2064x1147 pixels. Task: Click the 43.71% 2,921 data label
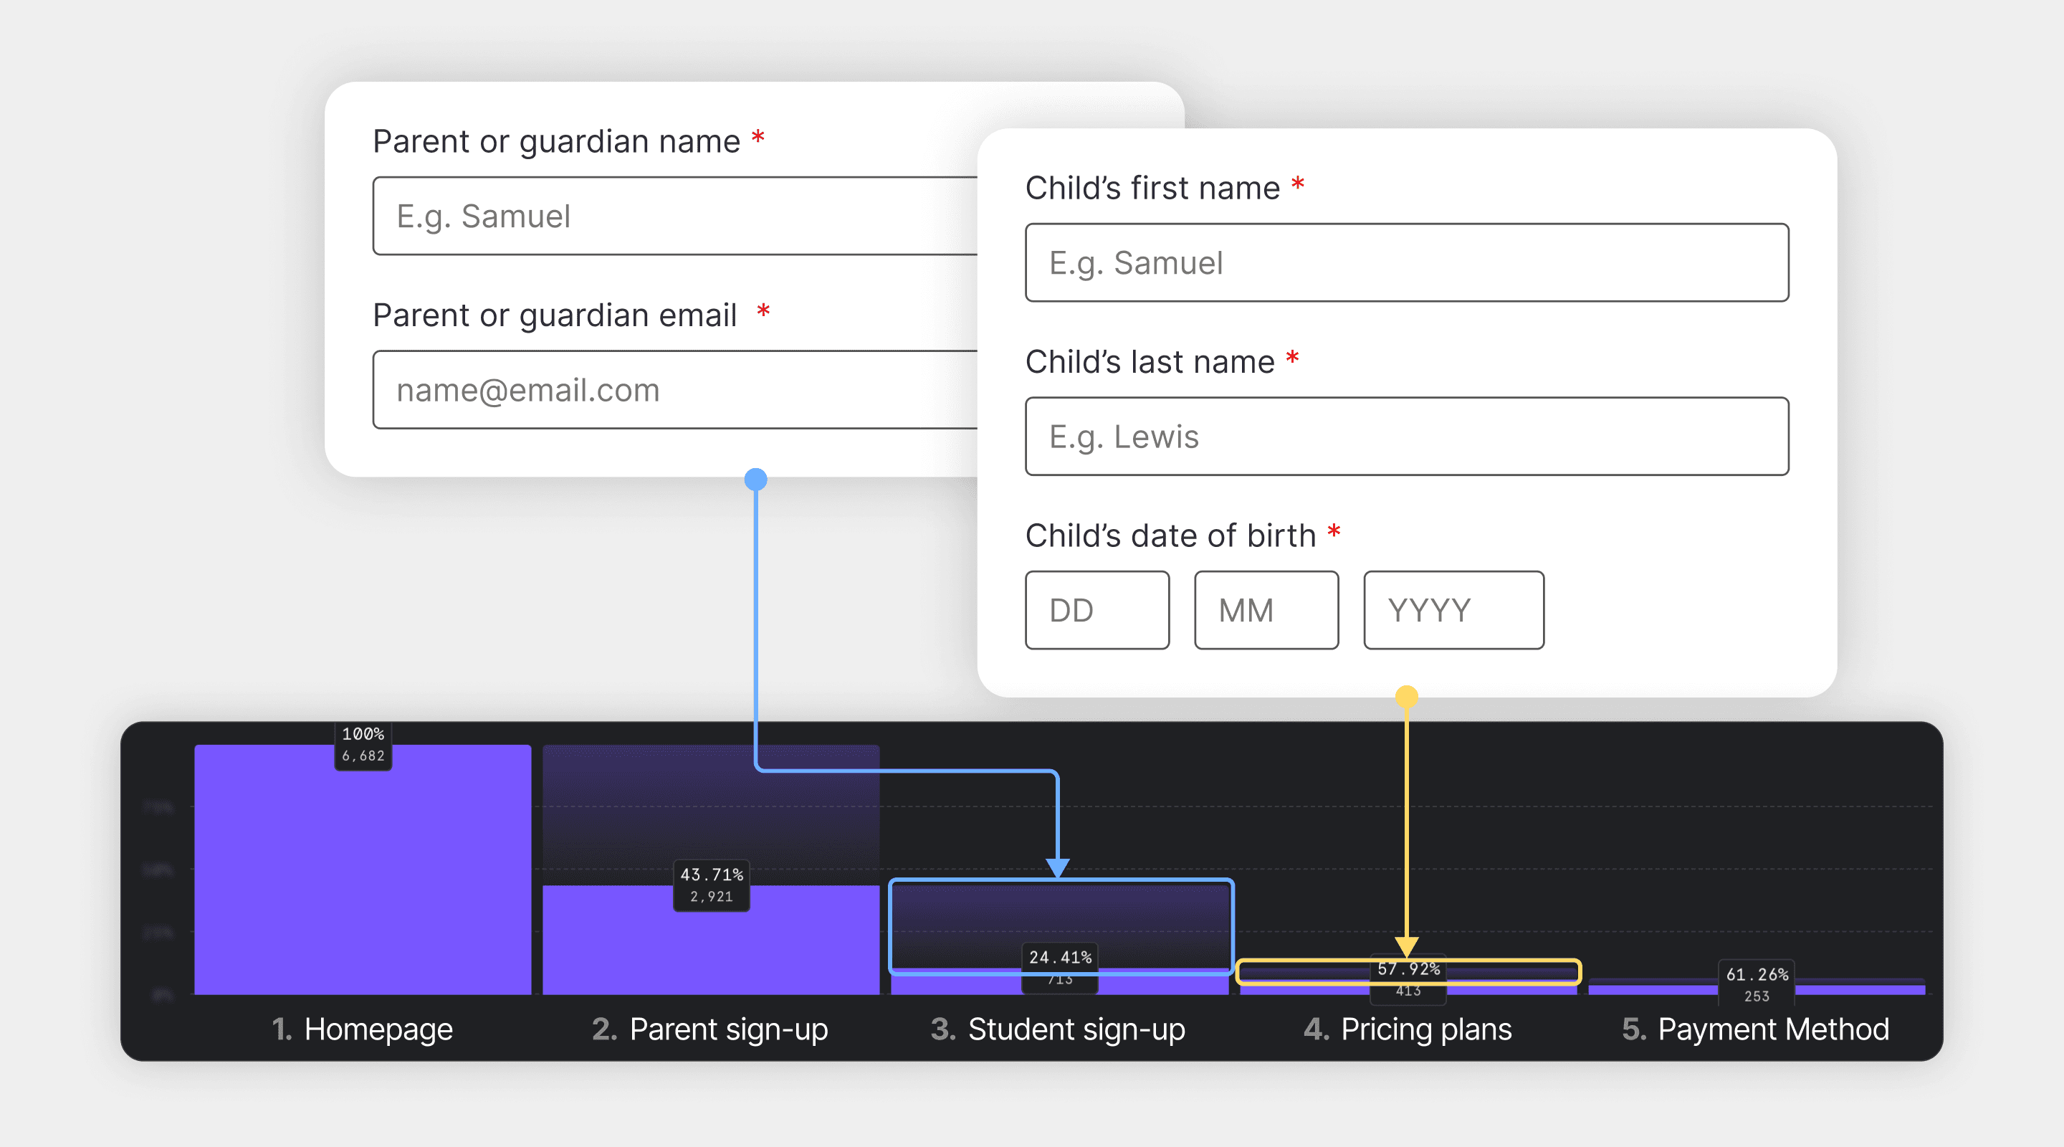coord(712,885)
